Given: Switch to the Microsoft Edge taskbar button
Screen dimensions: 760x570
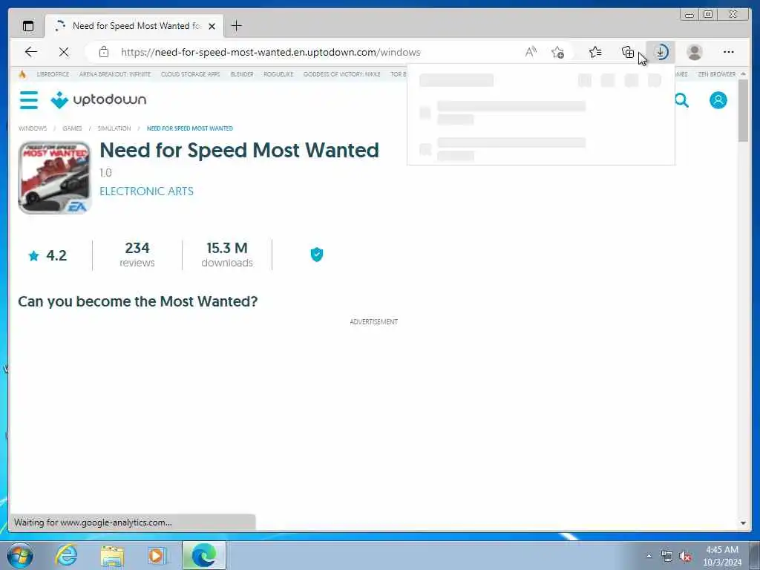Looking at the screenshot, I should (203, 555).
